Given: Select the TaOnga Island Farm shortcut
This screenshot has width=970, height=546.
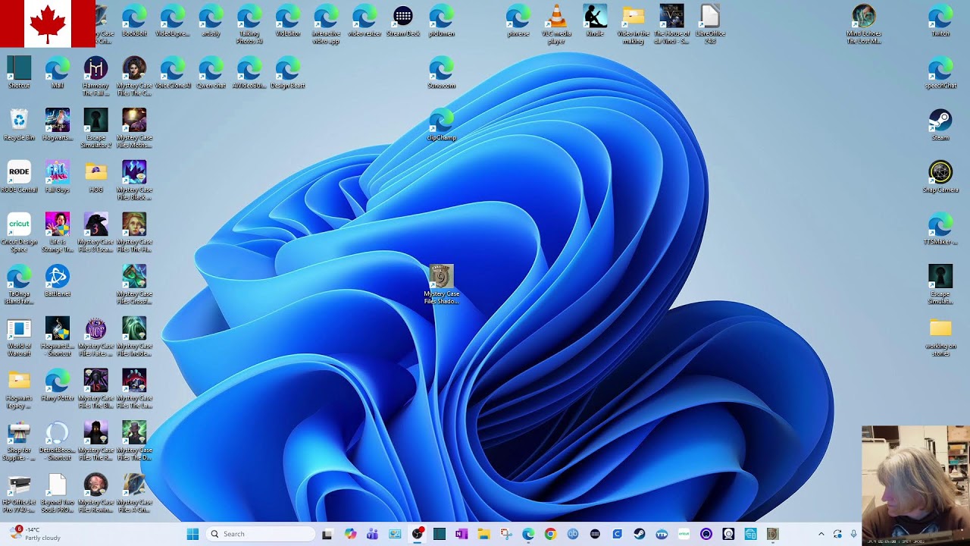Looking at the screenshot, I should tap(19, 284).
